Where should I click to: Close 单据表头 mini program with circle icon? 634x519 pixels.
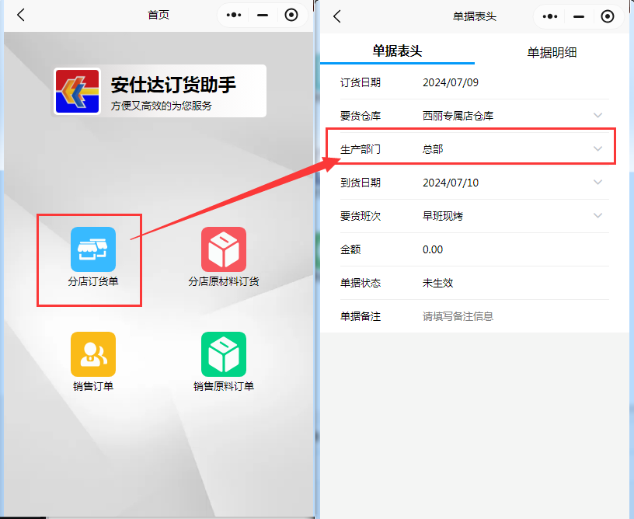pyautogui.click(x=608, y=16)
